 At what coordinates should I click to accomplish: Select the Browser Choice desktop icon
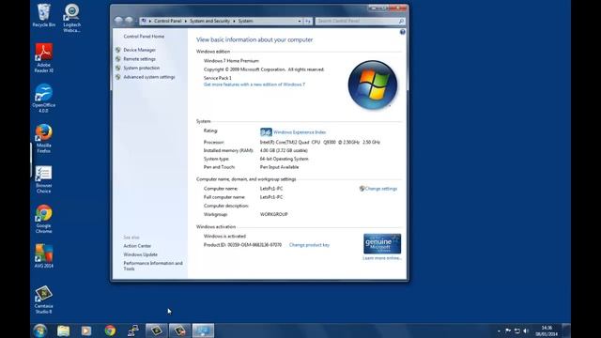click(44, 179)
